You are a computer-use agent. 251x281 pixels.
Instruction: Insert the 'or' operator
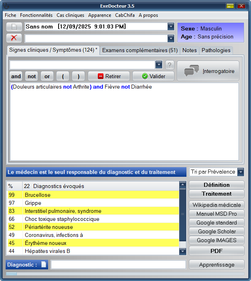click(47, 76)
